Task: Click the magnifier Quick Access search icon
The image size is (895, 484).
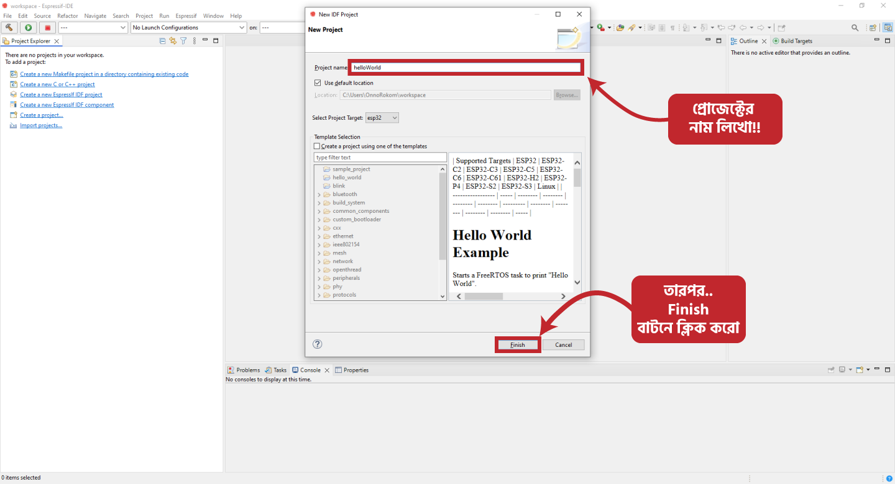Action: pos(855,27)
